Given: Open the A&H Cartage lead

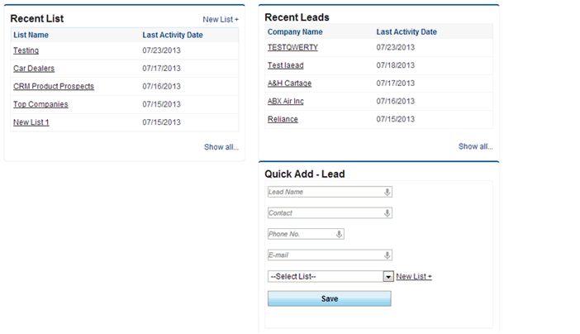Looking at the screenshot, I should click(289, 83).
